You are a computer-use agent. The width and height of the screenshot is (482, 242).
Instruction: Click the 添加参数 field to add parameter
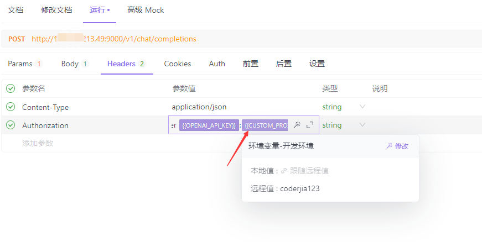(x=38, y=143)
